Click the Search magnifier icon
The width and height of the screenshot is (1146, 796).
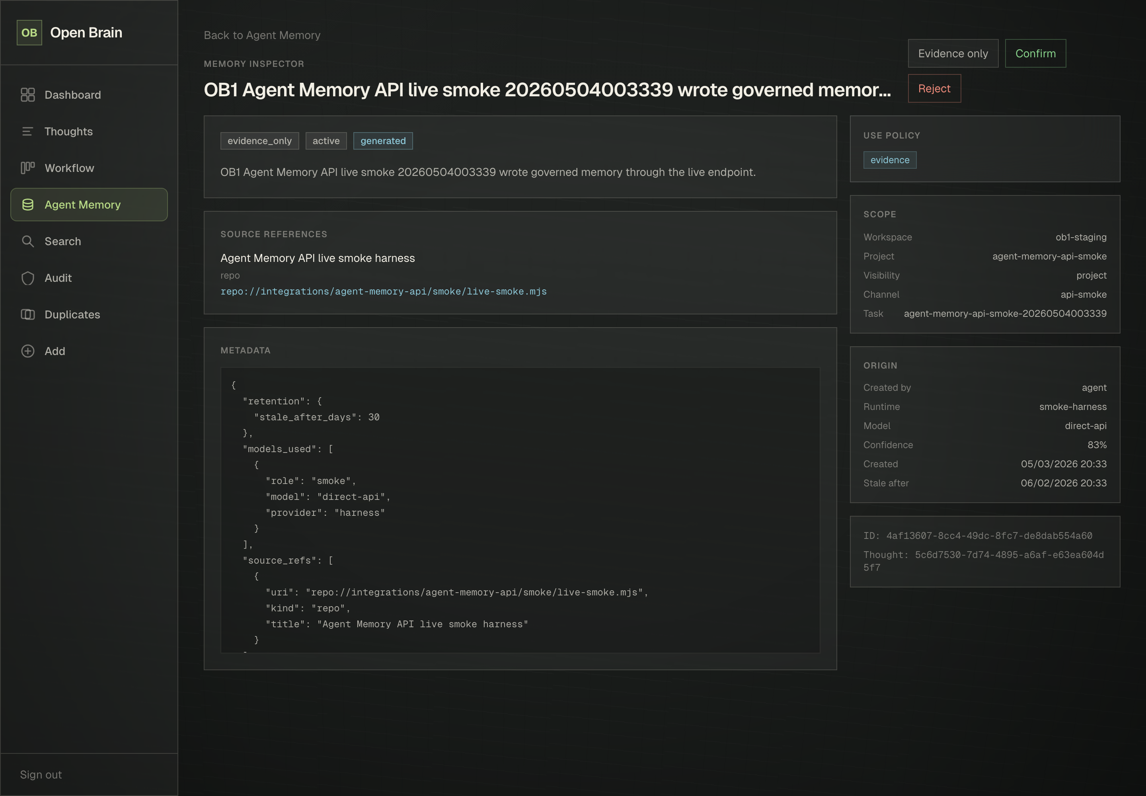(28, 242)
